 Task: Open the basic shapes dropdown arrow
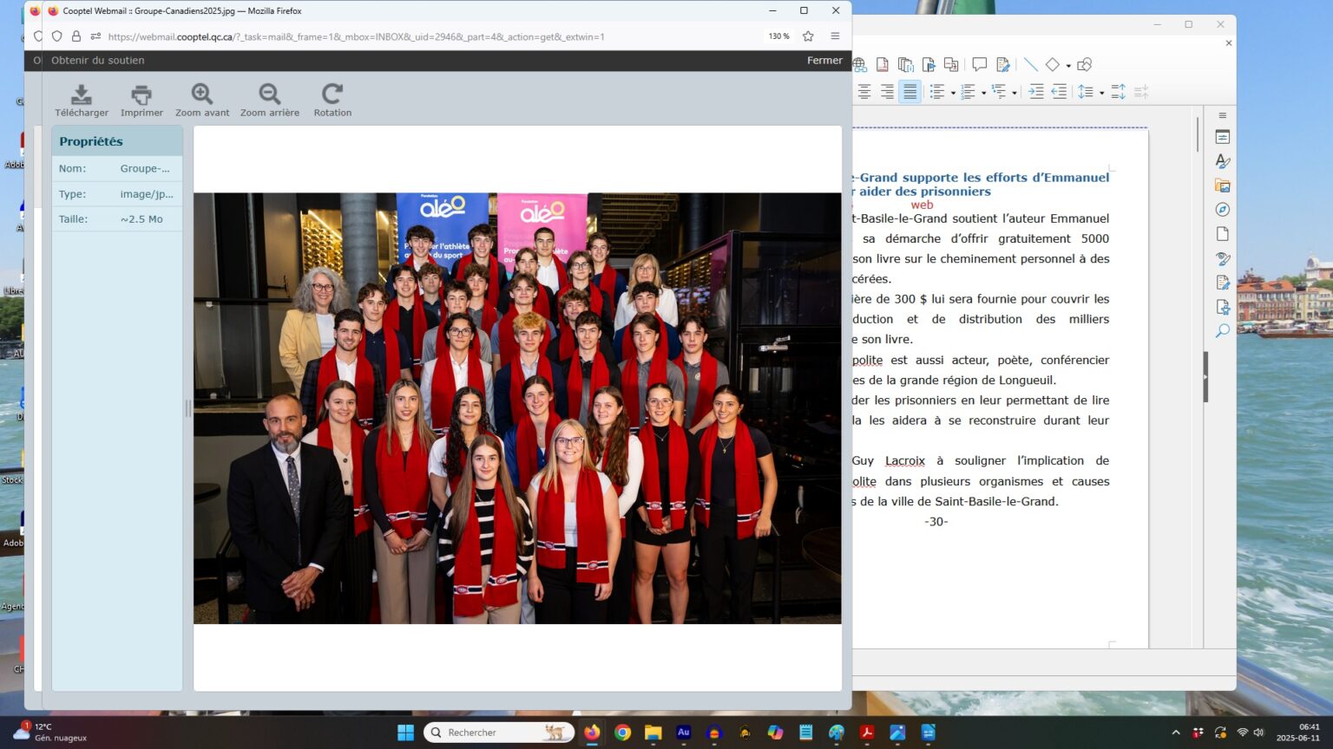point(1068,65)
